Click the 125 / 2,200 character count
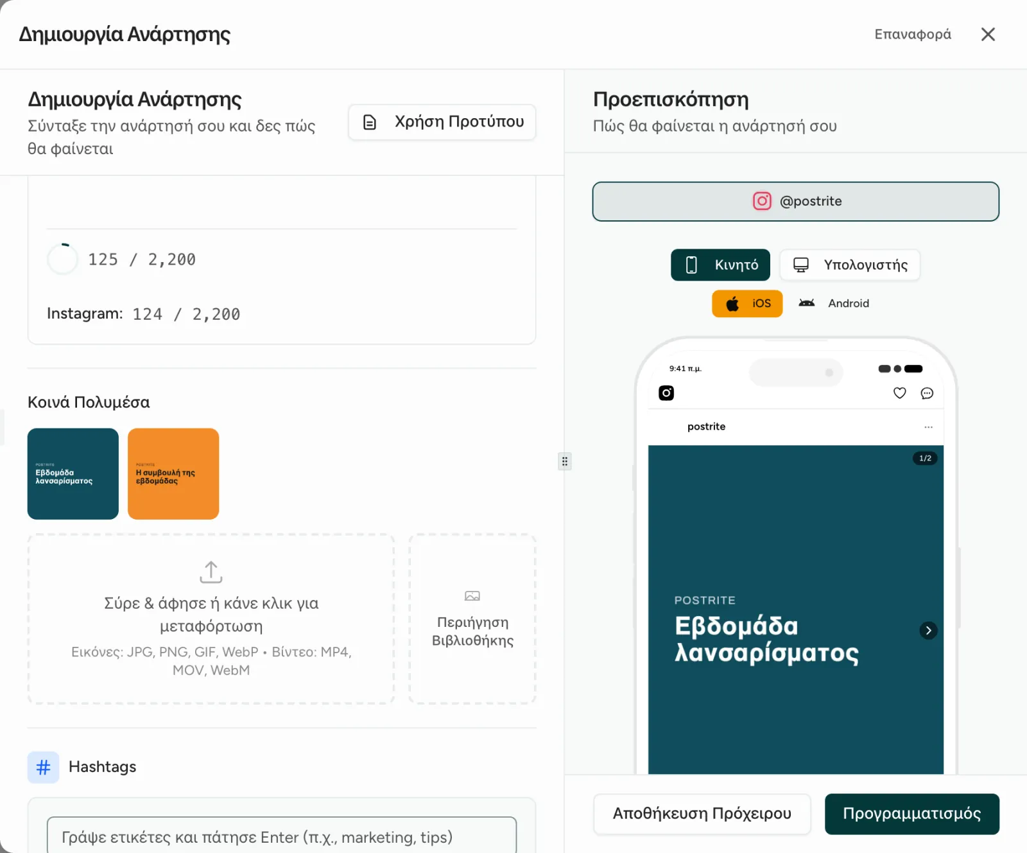Screen dimensions: 1027x853 142,259
